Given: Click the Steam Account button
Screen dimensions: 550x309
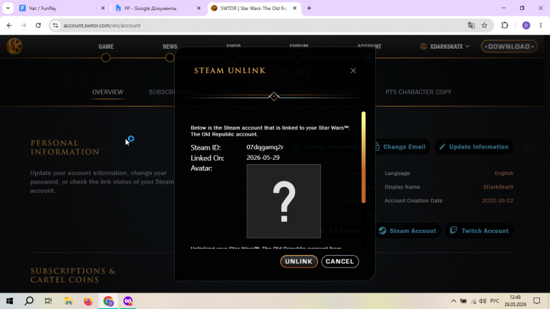Looking at the screenshot, I should pyautogui.click(x=407, y=231).
